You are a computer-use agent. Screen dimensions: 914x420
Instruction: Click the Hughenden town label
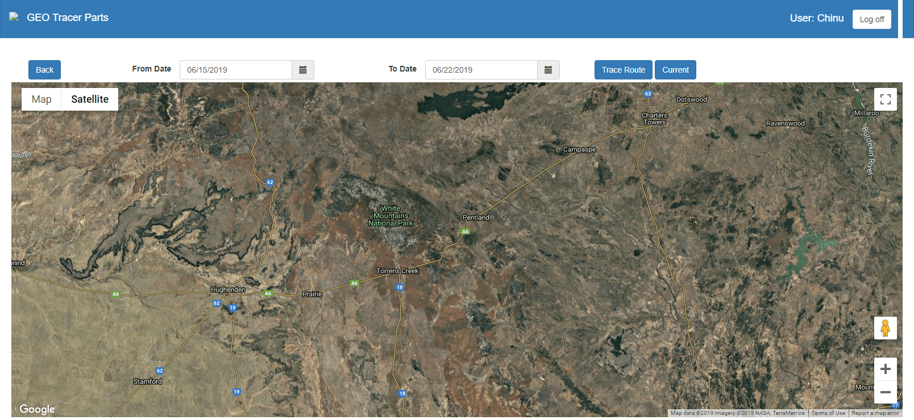click(228, 289)
